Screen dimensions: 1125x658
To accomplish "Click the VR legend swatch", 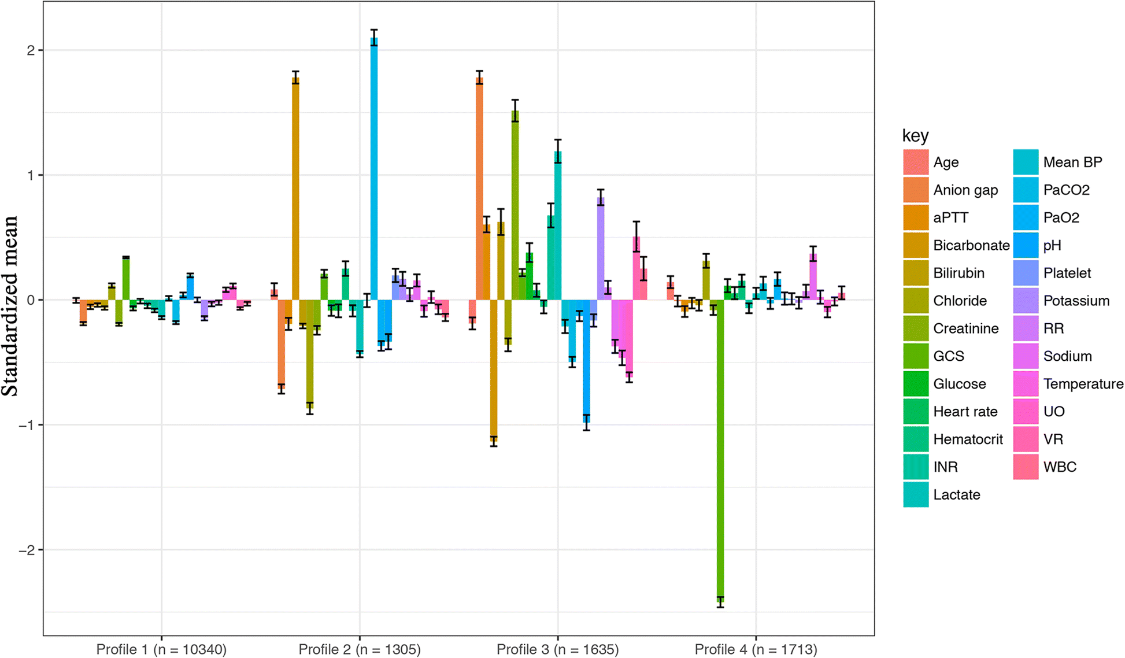I will coord(1026,439).
